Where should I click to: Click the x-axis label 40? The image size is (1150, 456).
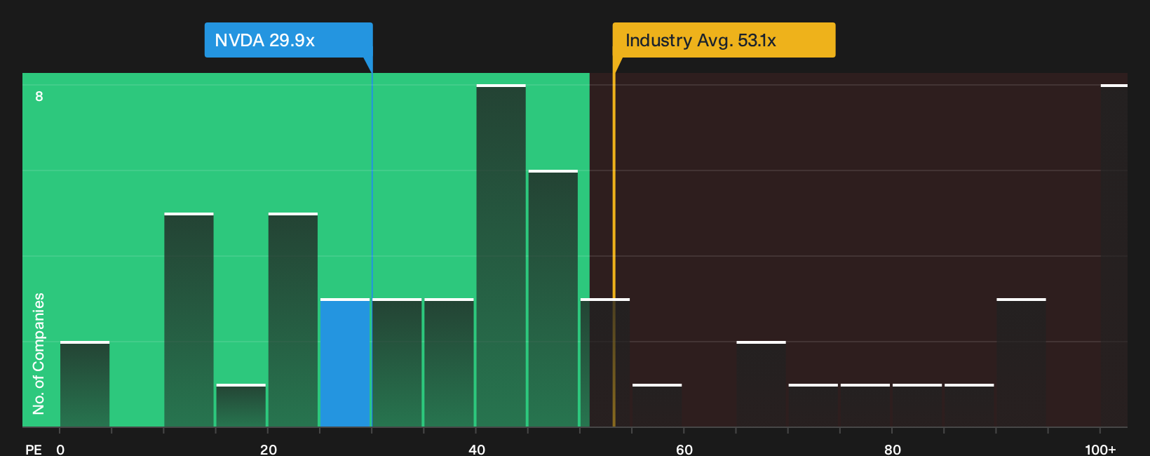(x=477, y=449)
